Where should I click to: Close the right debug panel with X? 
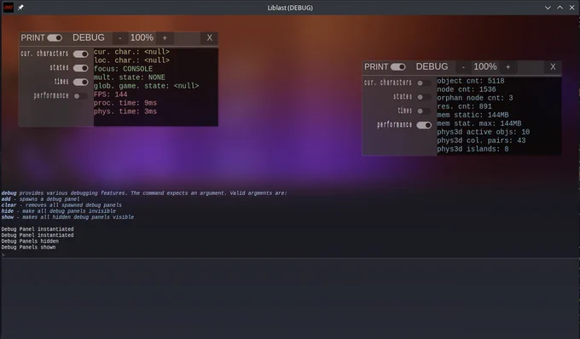[553, 66]
